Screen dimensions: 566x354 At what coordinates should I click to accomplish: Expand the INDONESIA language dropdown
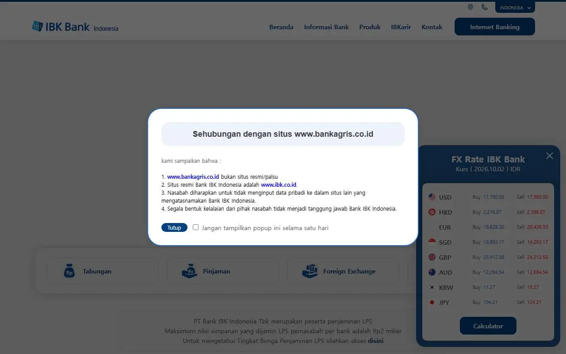tap(515, 8)
